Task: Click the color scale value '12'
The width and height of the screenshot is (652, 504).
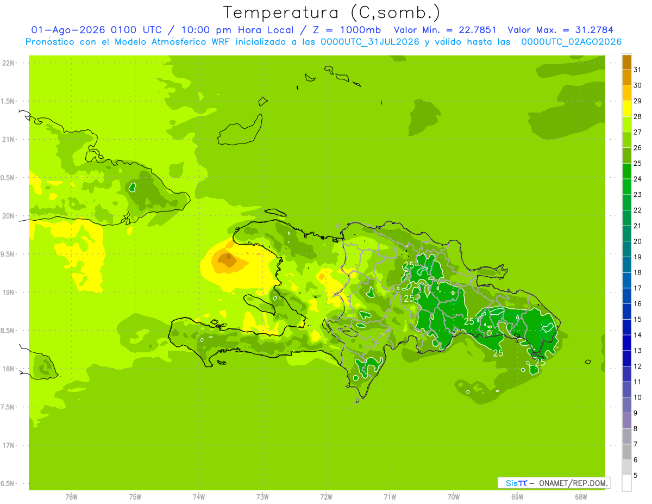Action: click(x=638, y=366)
